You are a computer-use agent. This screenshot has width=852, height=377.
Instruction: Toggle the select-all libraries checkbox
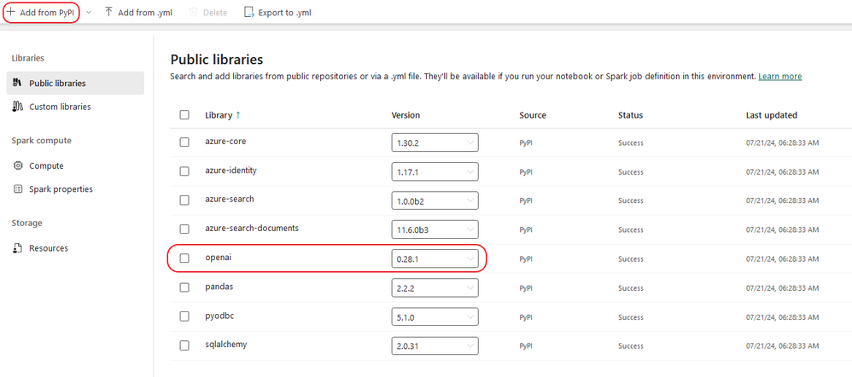click(184, 115)
